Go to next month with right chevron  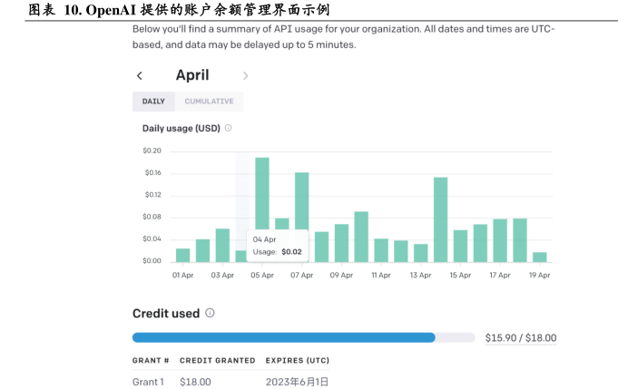point(245,76)
